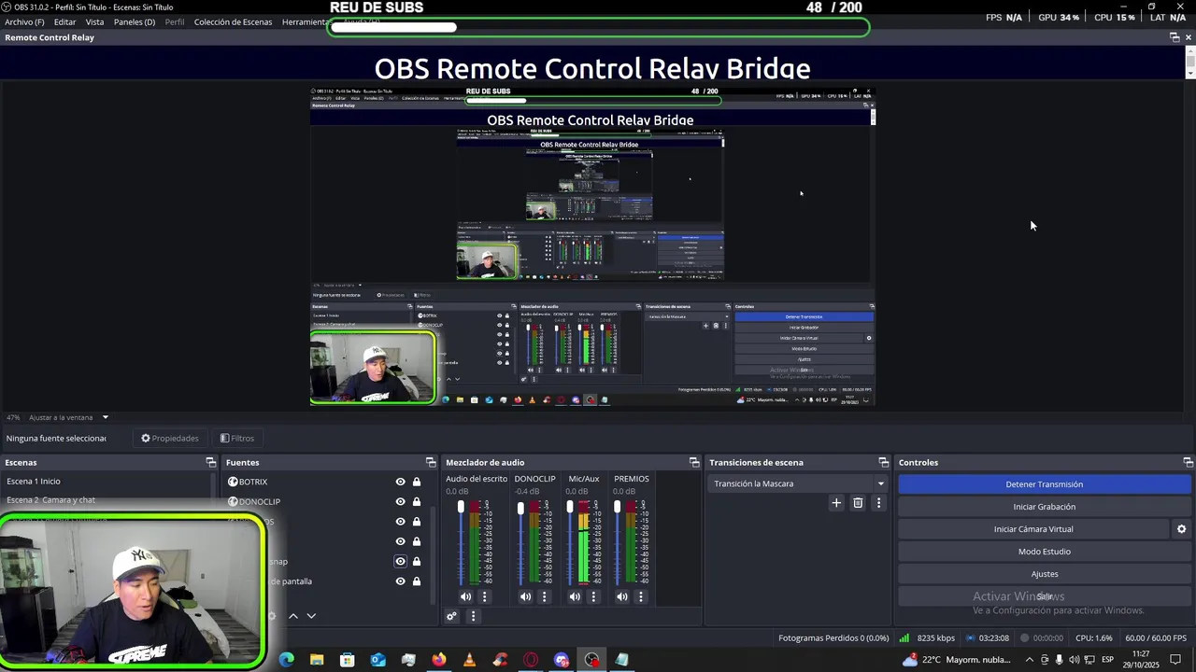This screenshot has width=1196, height=672.
Task: Pop out the Fuentes dock panel
Action: coord(431,462)
